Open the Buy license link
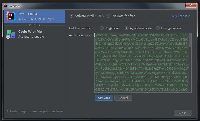The image size is (200, 121). tap(179, 16)
